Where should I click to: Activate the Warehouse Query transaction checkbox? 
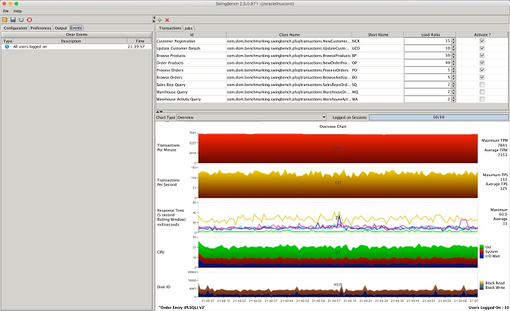482,92
